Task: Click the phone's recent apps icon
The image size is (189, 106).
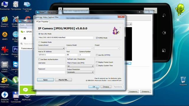Action: pyautogui.click(x=164, y=50)
